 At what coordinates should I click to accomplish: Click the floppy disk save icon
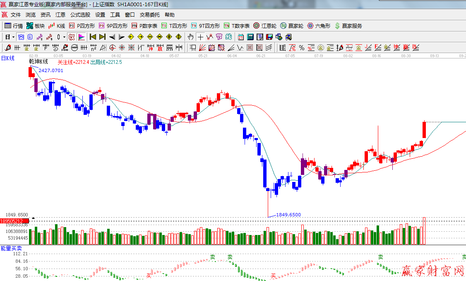[x=269, y=37]
